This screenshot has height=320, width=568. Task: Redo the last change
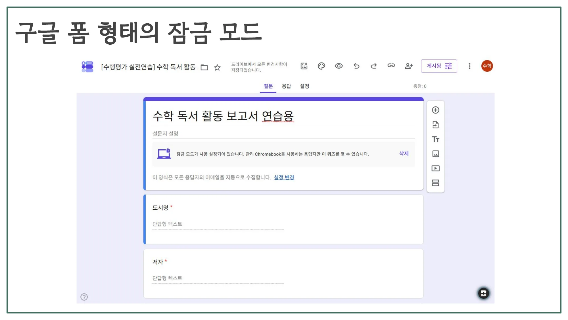click(374, 66)
